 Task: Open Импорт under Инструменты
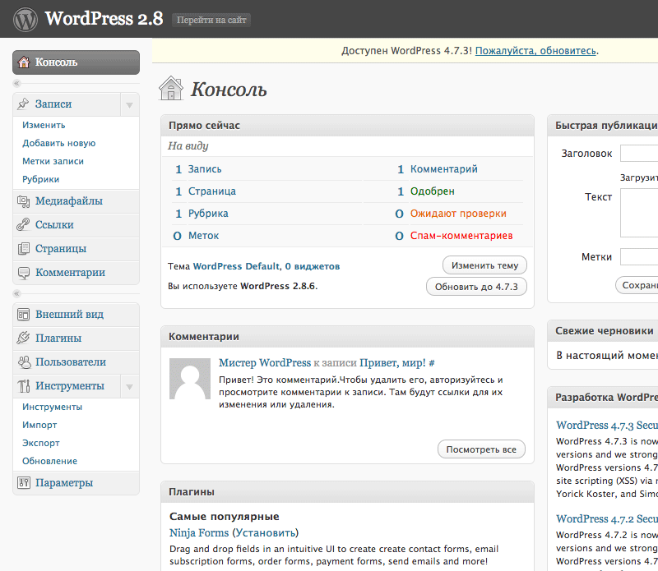pos(39,425)
